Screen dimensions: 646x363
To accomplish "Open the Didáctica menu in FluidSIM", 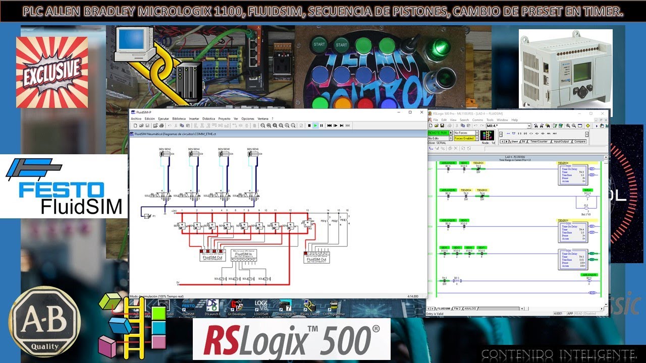I will (209, 118).
